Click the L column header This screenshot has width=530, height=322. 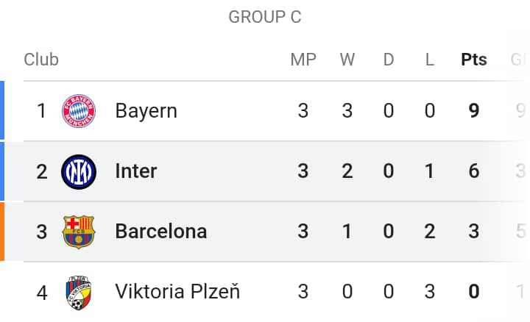tap(430, 60)
